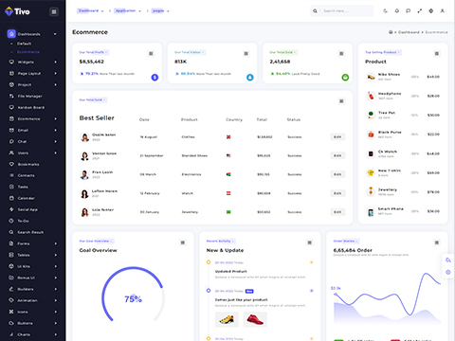Screen dimensions: 455x341
Task: Open the settings gear icon in header
Action: pyautogui.click(x=431, y=11)
